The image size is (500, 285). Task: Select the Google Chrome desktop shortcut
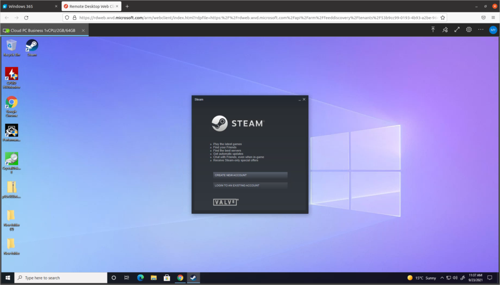[12, 106]
